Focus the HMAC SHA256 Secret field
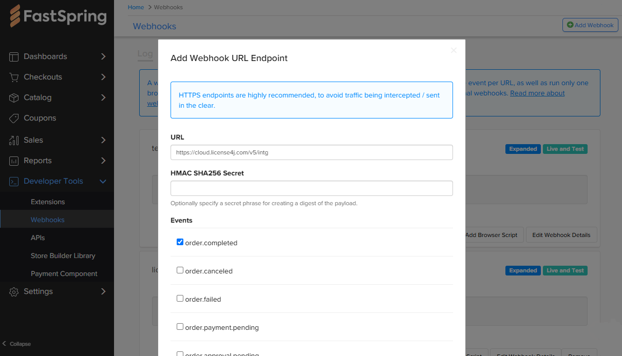 (x=312, y=188)
